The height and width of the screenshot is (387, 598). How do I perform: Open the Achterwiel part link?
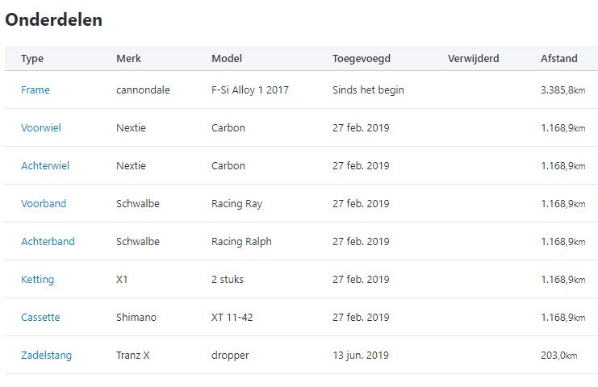point(45,166)
